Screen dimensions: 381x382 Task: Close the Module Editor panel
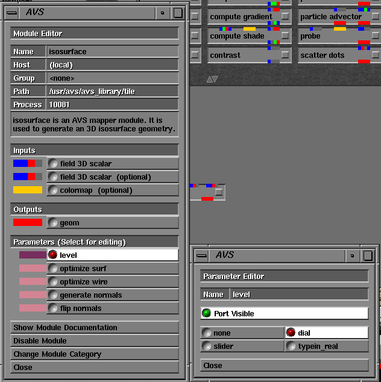point(95,367)
